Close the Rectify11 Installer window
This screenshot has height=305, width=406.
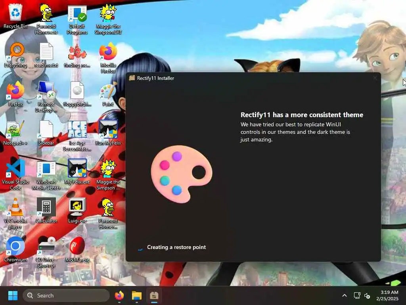[x=375, y=78]
